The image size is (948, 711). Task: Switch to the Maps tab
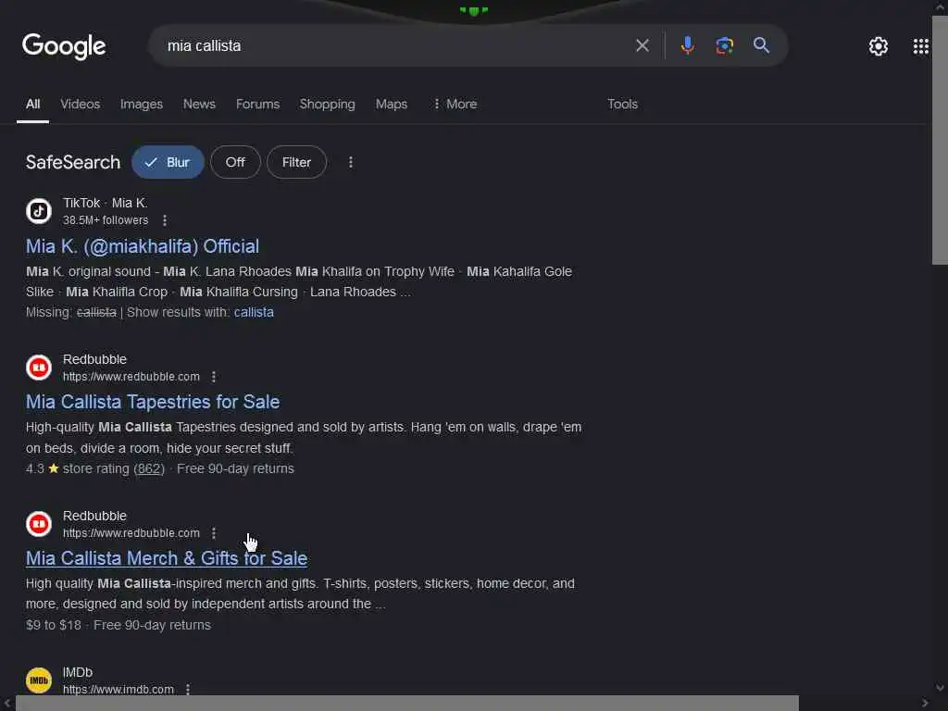pos(392,104)
